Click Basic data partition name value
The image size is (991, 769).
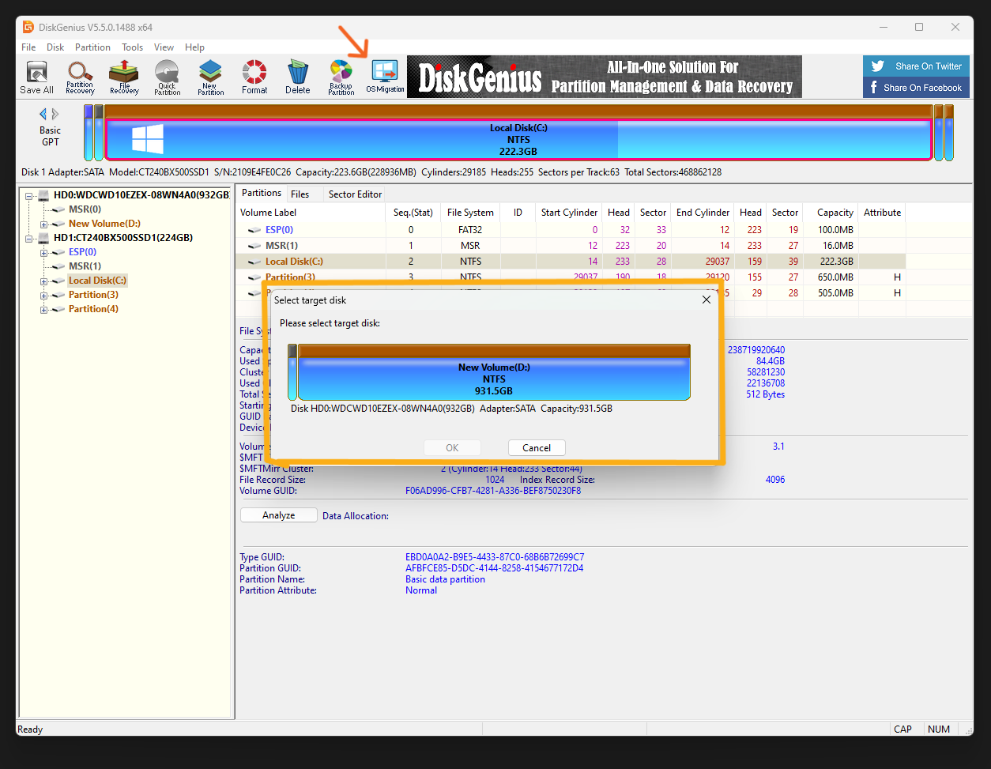coord(445,579)
